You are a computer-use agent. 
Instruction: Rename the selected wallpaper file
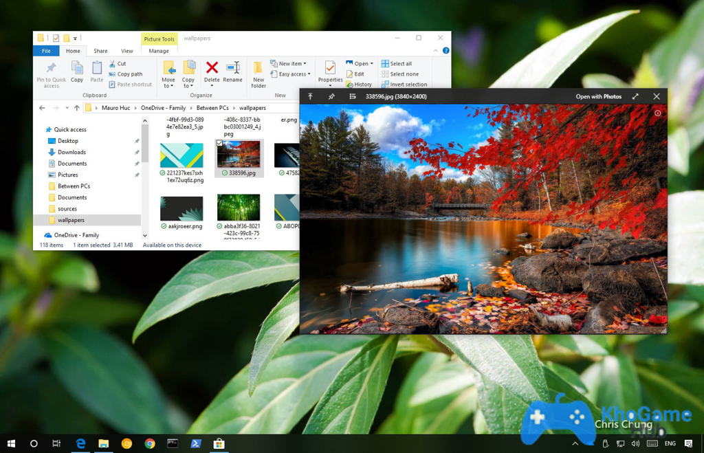233,69
